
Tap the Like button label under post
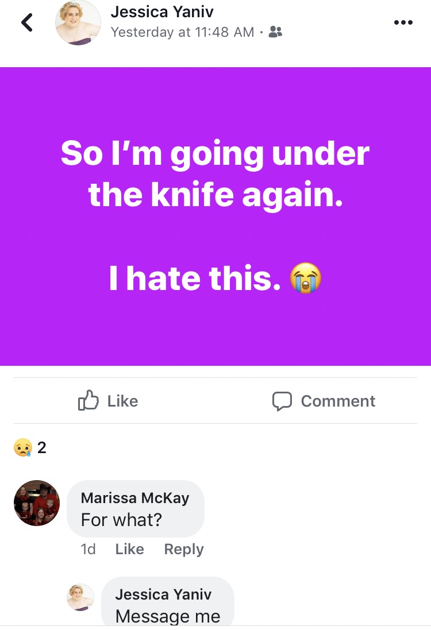click(x=122, y=401)
